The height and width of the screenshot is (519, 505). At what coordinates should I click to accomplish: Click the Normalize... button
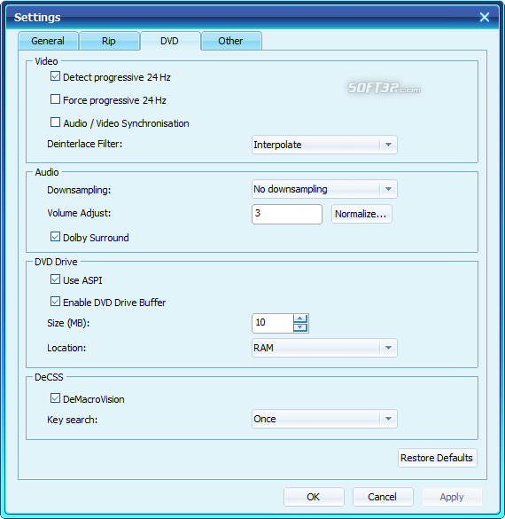(x=361, y=214)
